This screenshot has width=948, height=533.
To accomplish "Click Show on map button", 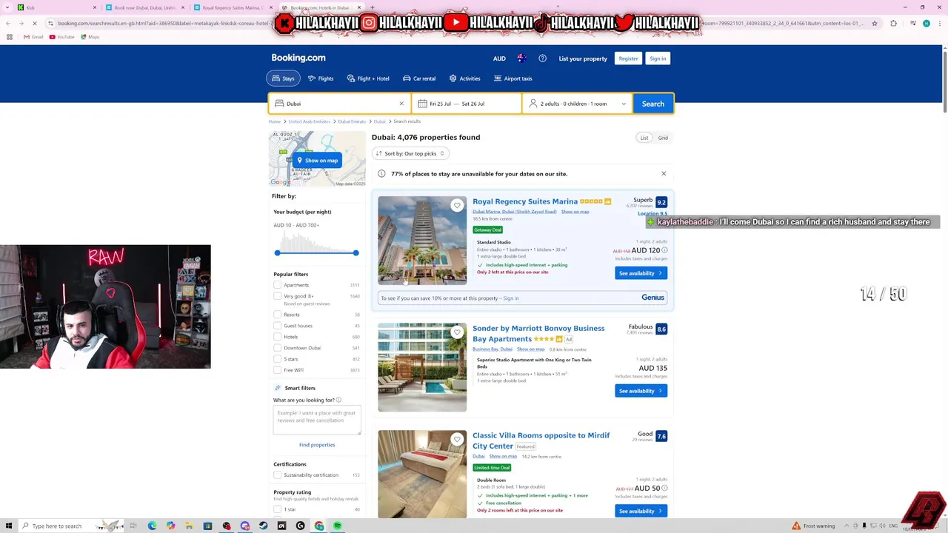I will tap(317, 161).
